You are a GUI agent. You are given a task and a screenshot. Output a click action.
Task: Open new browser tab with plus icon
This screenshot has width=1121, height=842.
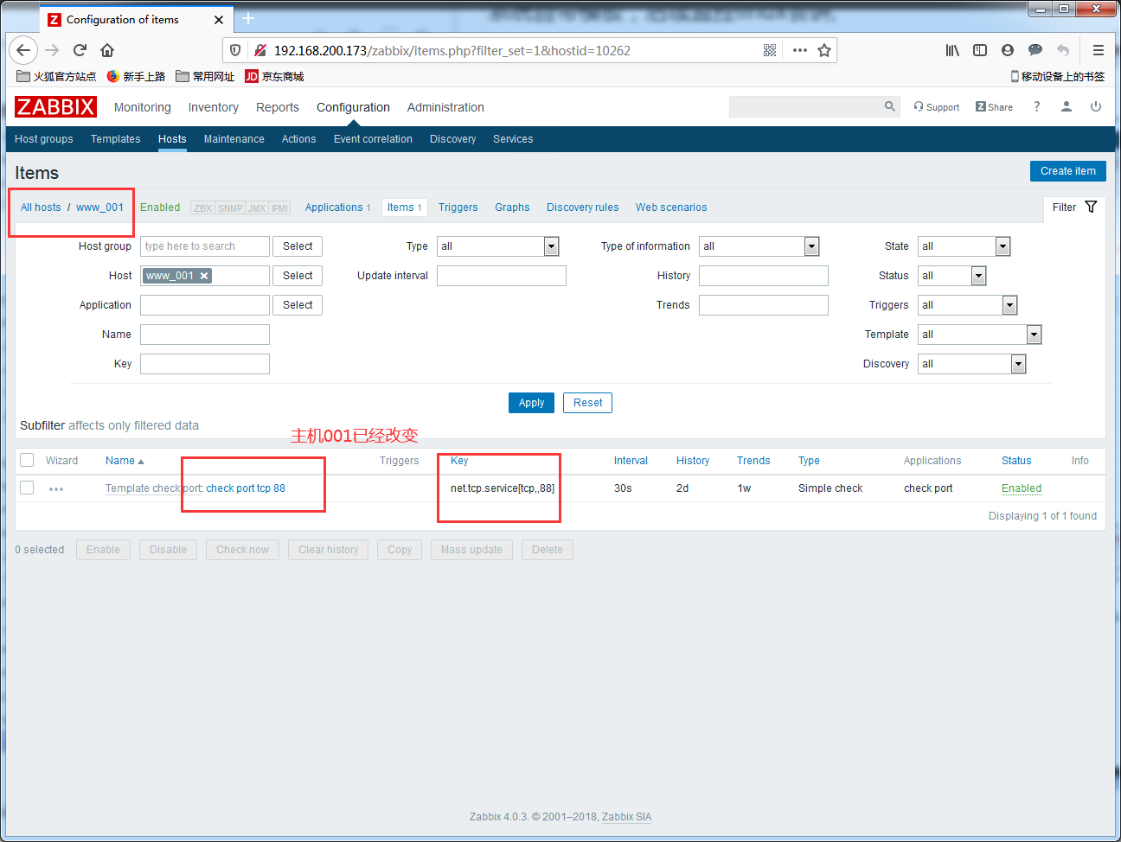(248, 18)
